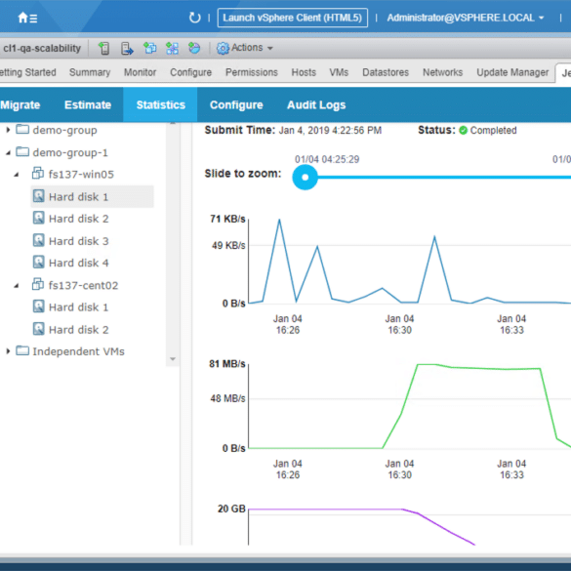
Task: Click the deploy OVF template icon
Action: pos(194,48)
